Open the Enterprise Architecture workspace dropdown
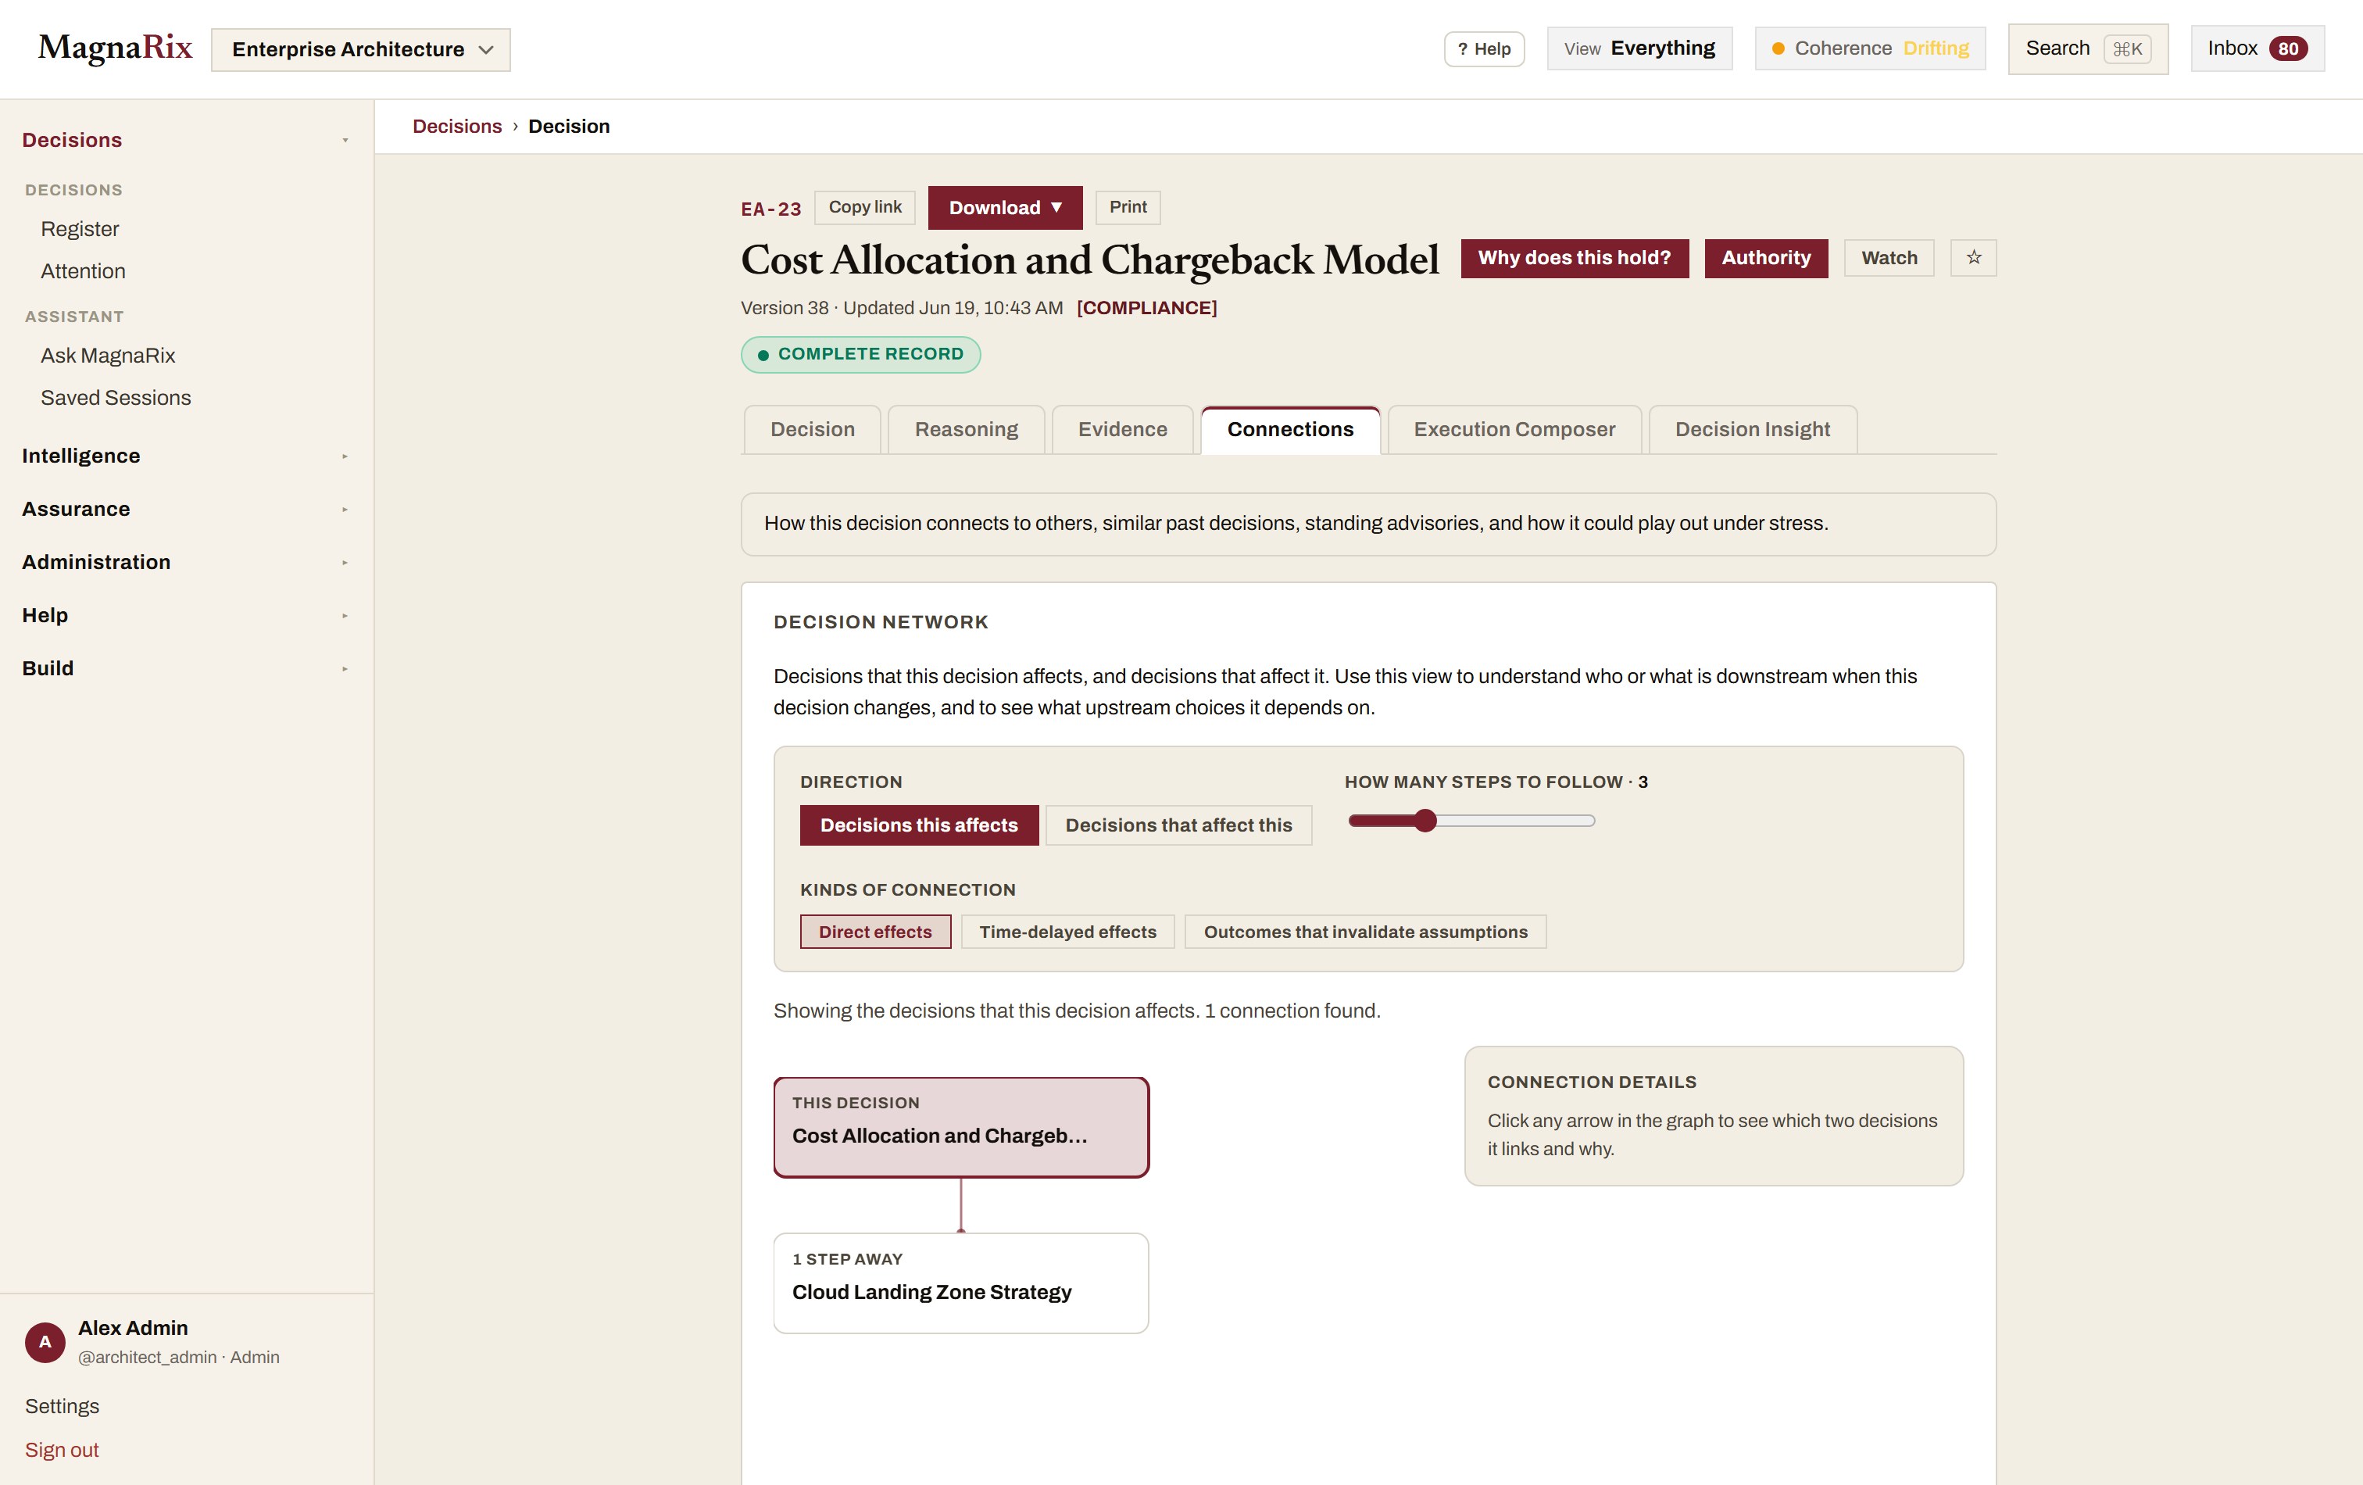This screenshot has height=1485, width=2363. [x=360, y=49]
